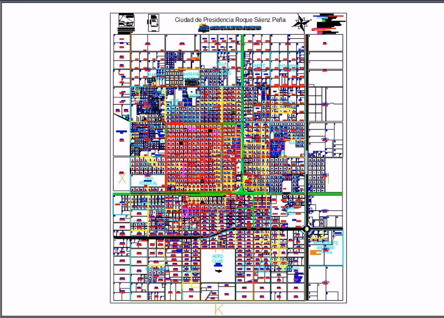The image size is (444, 318).
Task: Select the AERO CLUB label
Action: pos(218,259)
